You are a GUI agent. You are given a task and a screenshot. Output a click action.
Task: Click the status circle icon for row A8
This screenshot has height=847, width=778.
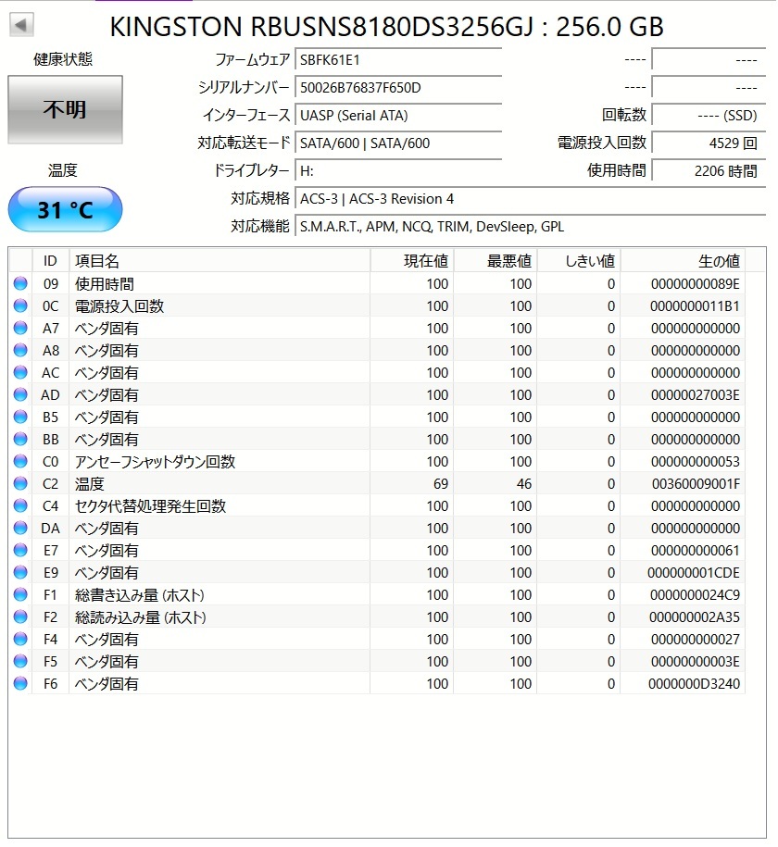pyautogui.click(x=20, y=350)
